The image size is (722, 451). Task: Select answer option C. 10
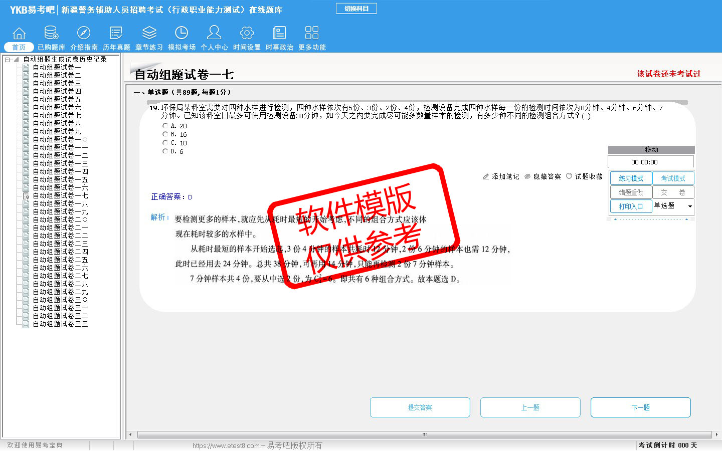pos(165,143)
